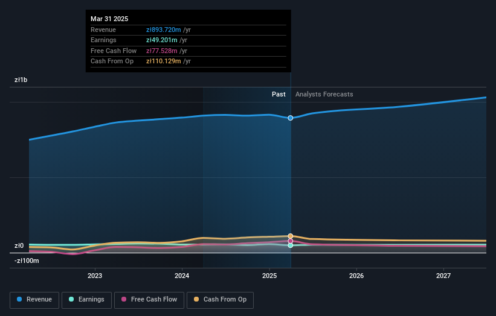Toggle the Earnings legend button
This screenshot has width=496, height=316.
point(86,300)
